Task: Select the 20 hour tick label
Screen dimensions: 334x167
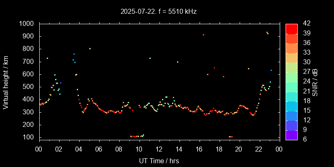Action: (x=239, y=149)
